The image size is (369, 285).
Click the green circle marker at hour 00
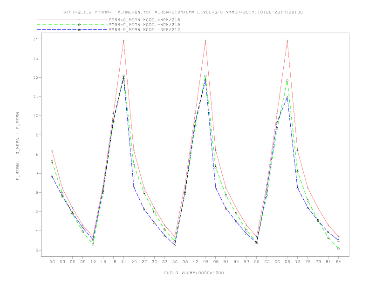point(52,162)
